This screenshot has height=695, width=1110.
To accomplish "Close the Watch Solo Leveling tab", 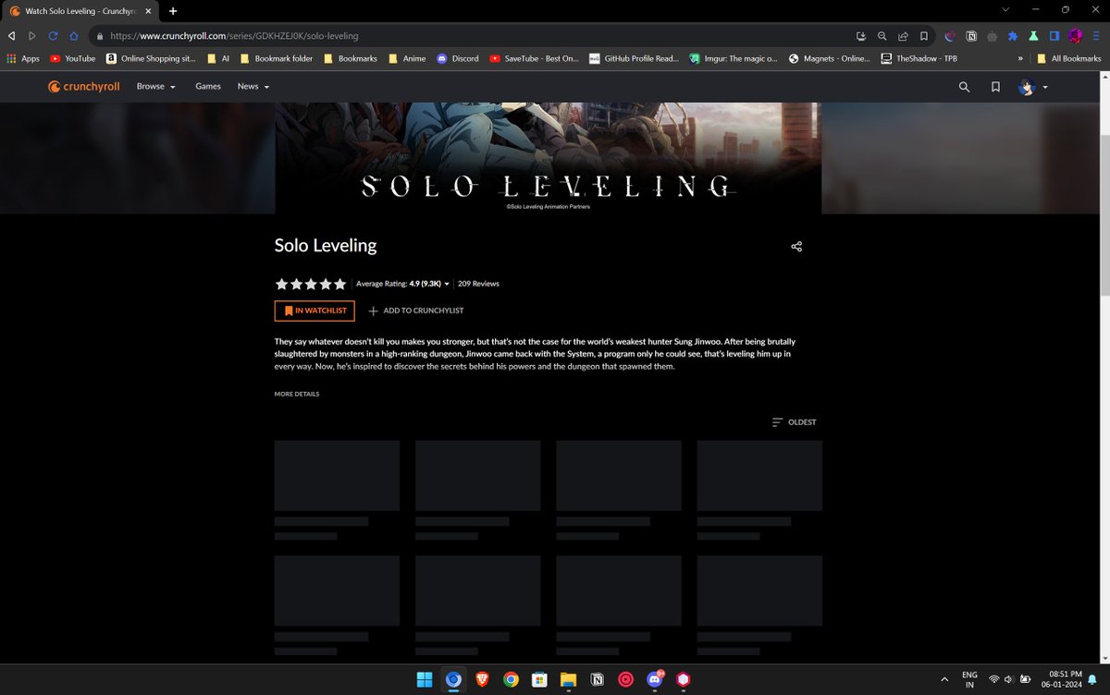I will coord(149,10).
